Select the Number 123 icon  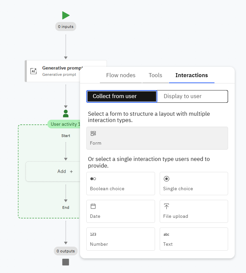[x=93, y=234]
